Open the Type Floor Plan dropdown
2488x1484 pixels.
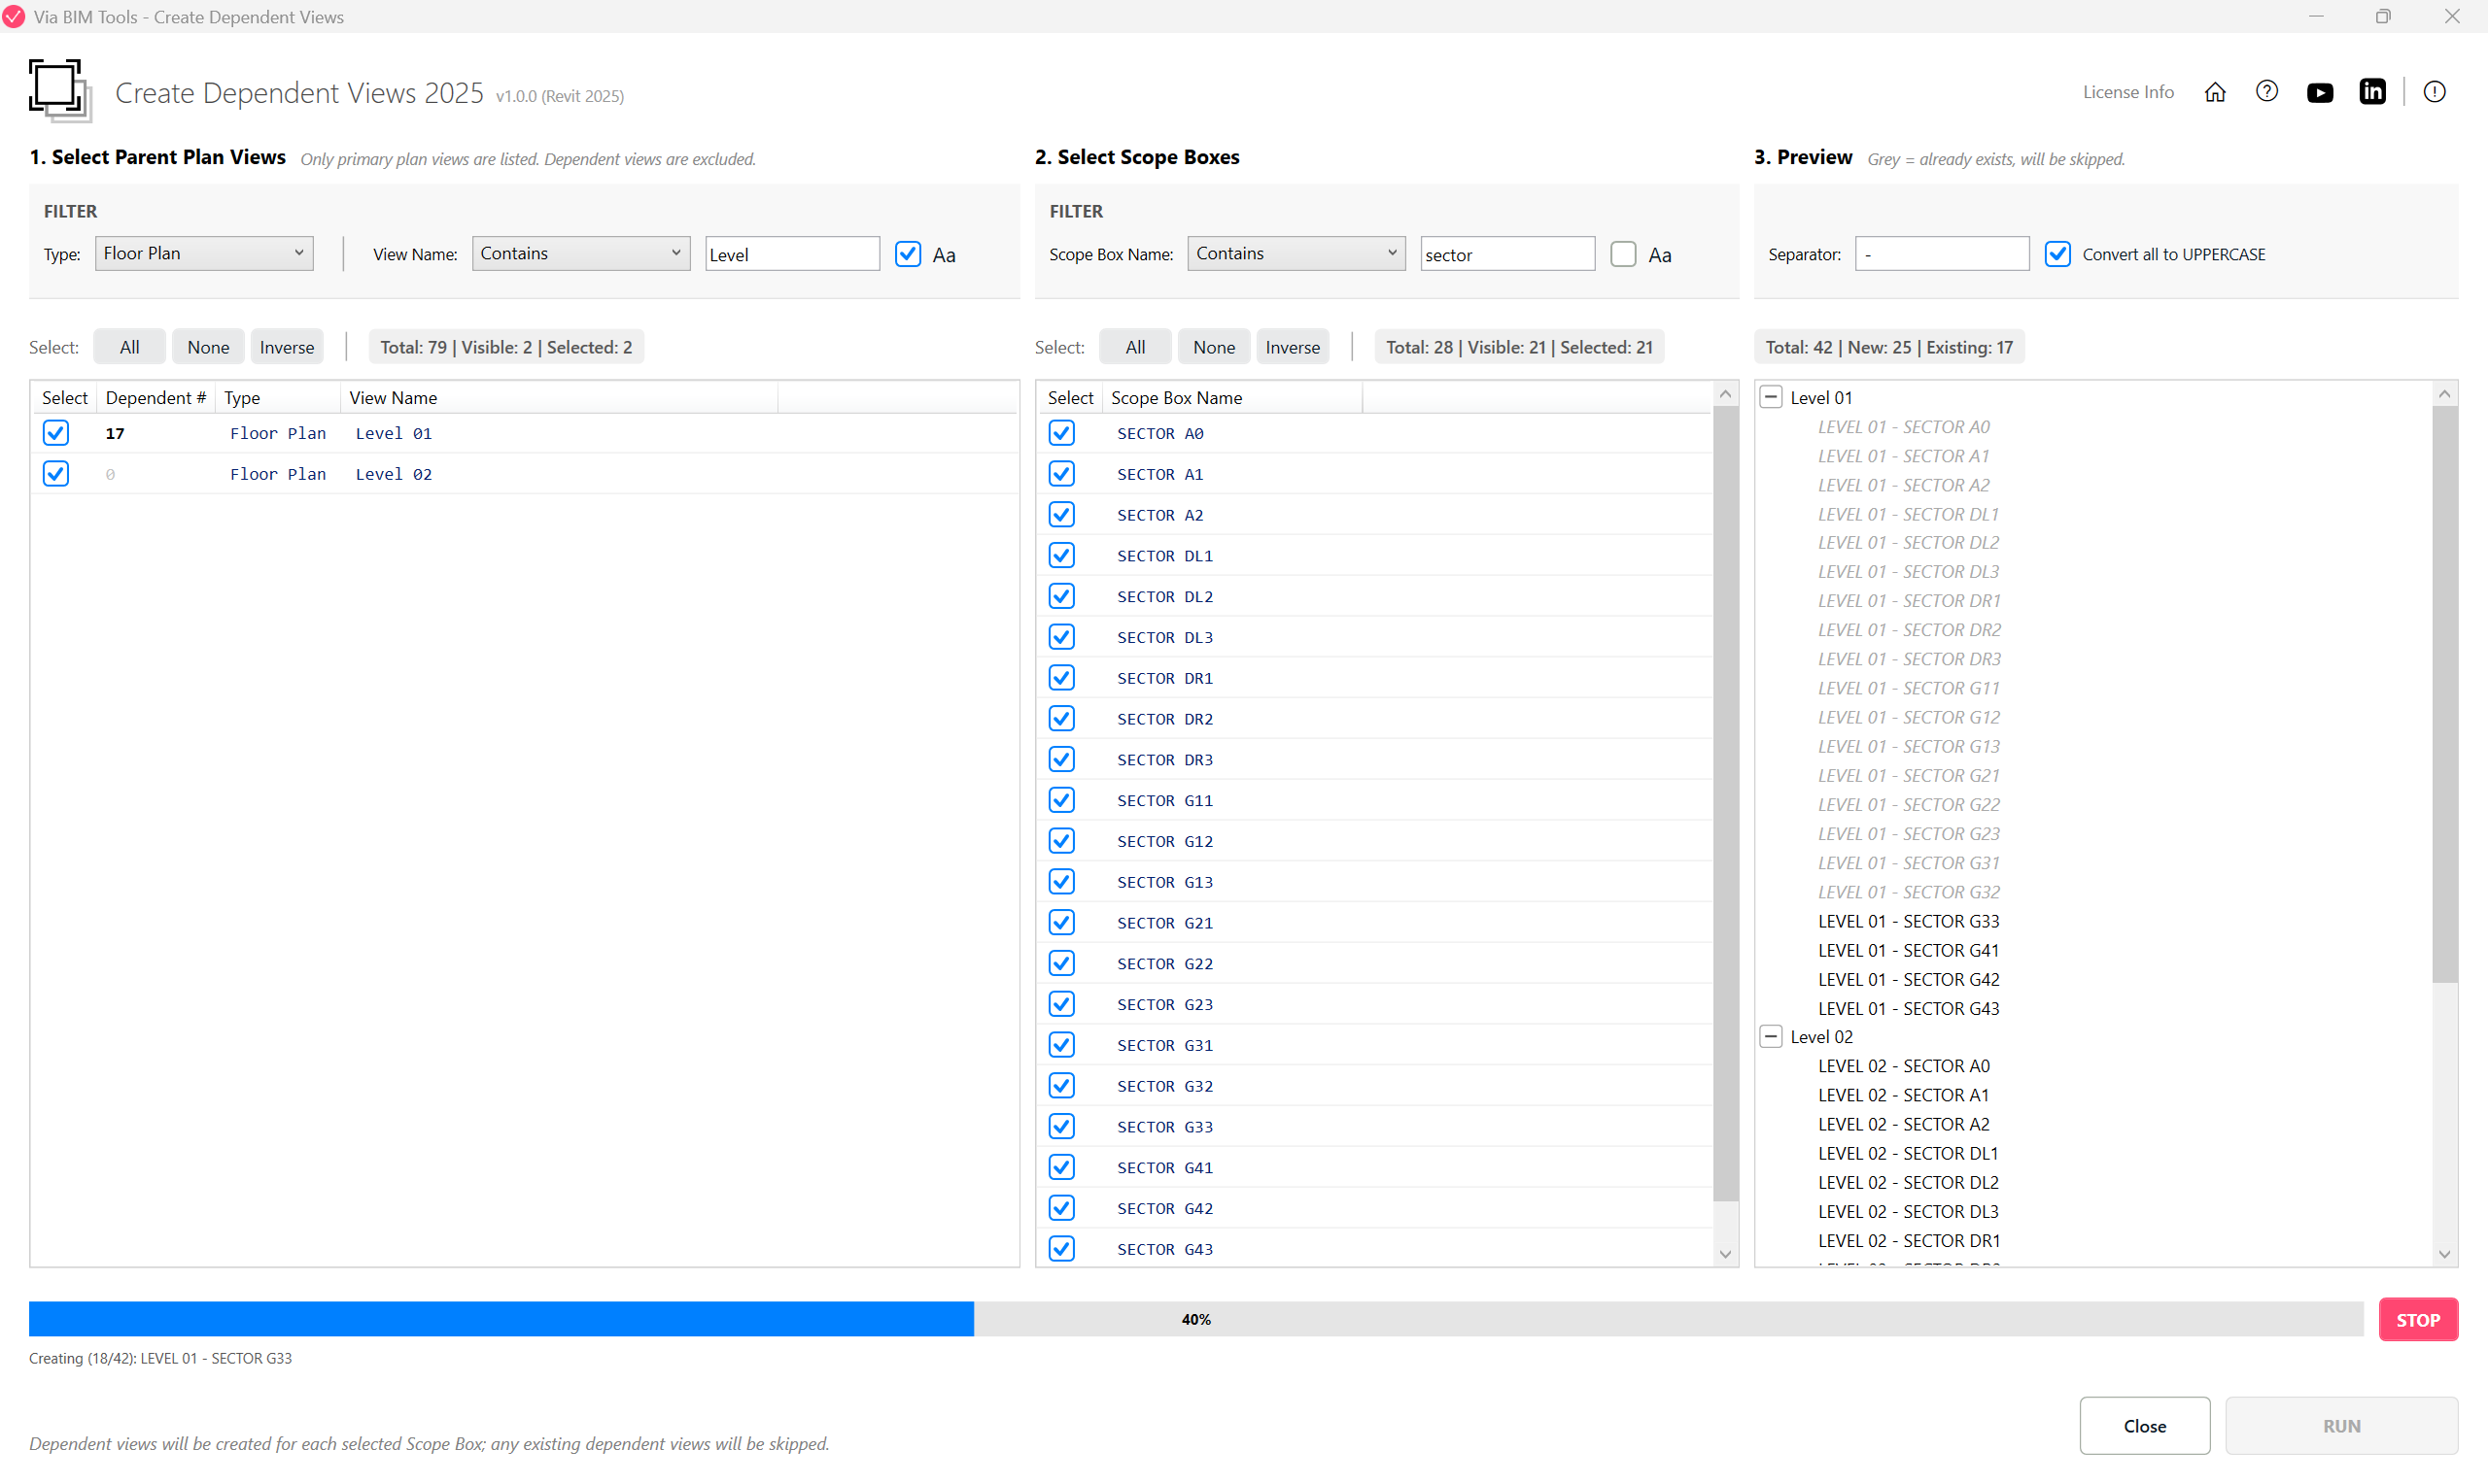(x=204, y=254)
